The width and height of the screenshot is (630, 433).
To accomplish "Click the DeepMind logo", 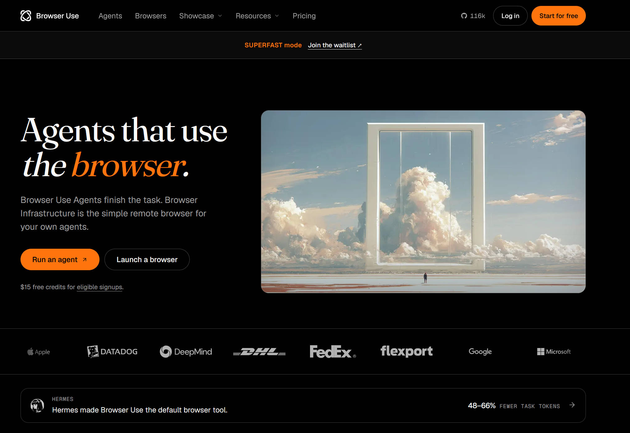I will click(x=186, y=352).
